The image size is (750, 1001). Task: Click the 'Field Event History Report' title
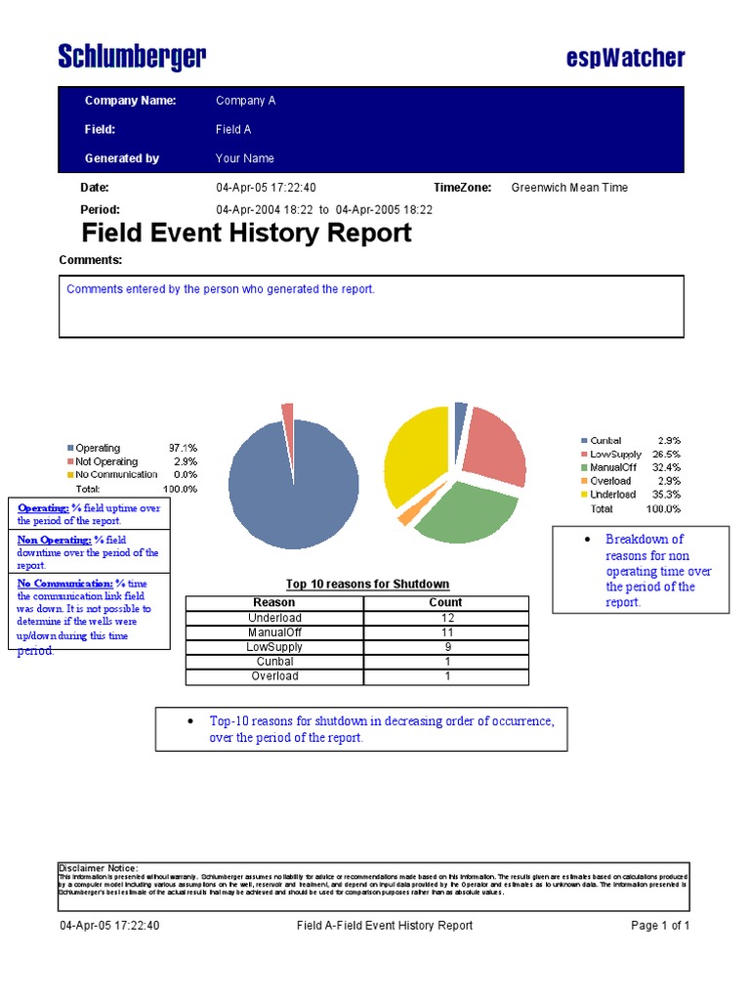click(x=246, y=233)
